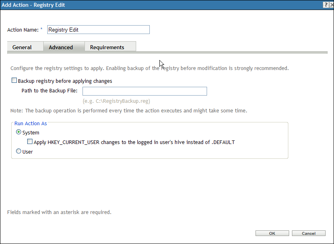Dismiss the dialog via Cancel
This screenshot has width=334, height=244.
pos(308,233)
